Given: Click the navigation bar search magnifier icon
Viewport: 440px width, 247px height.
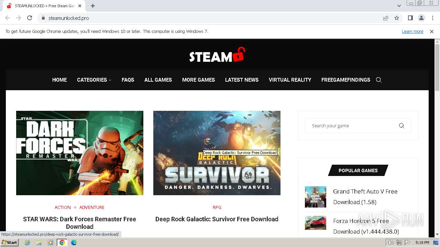Looking at the screenshot, I should pos(379,80).
